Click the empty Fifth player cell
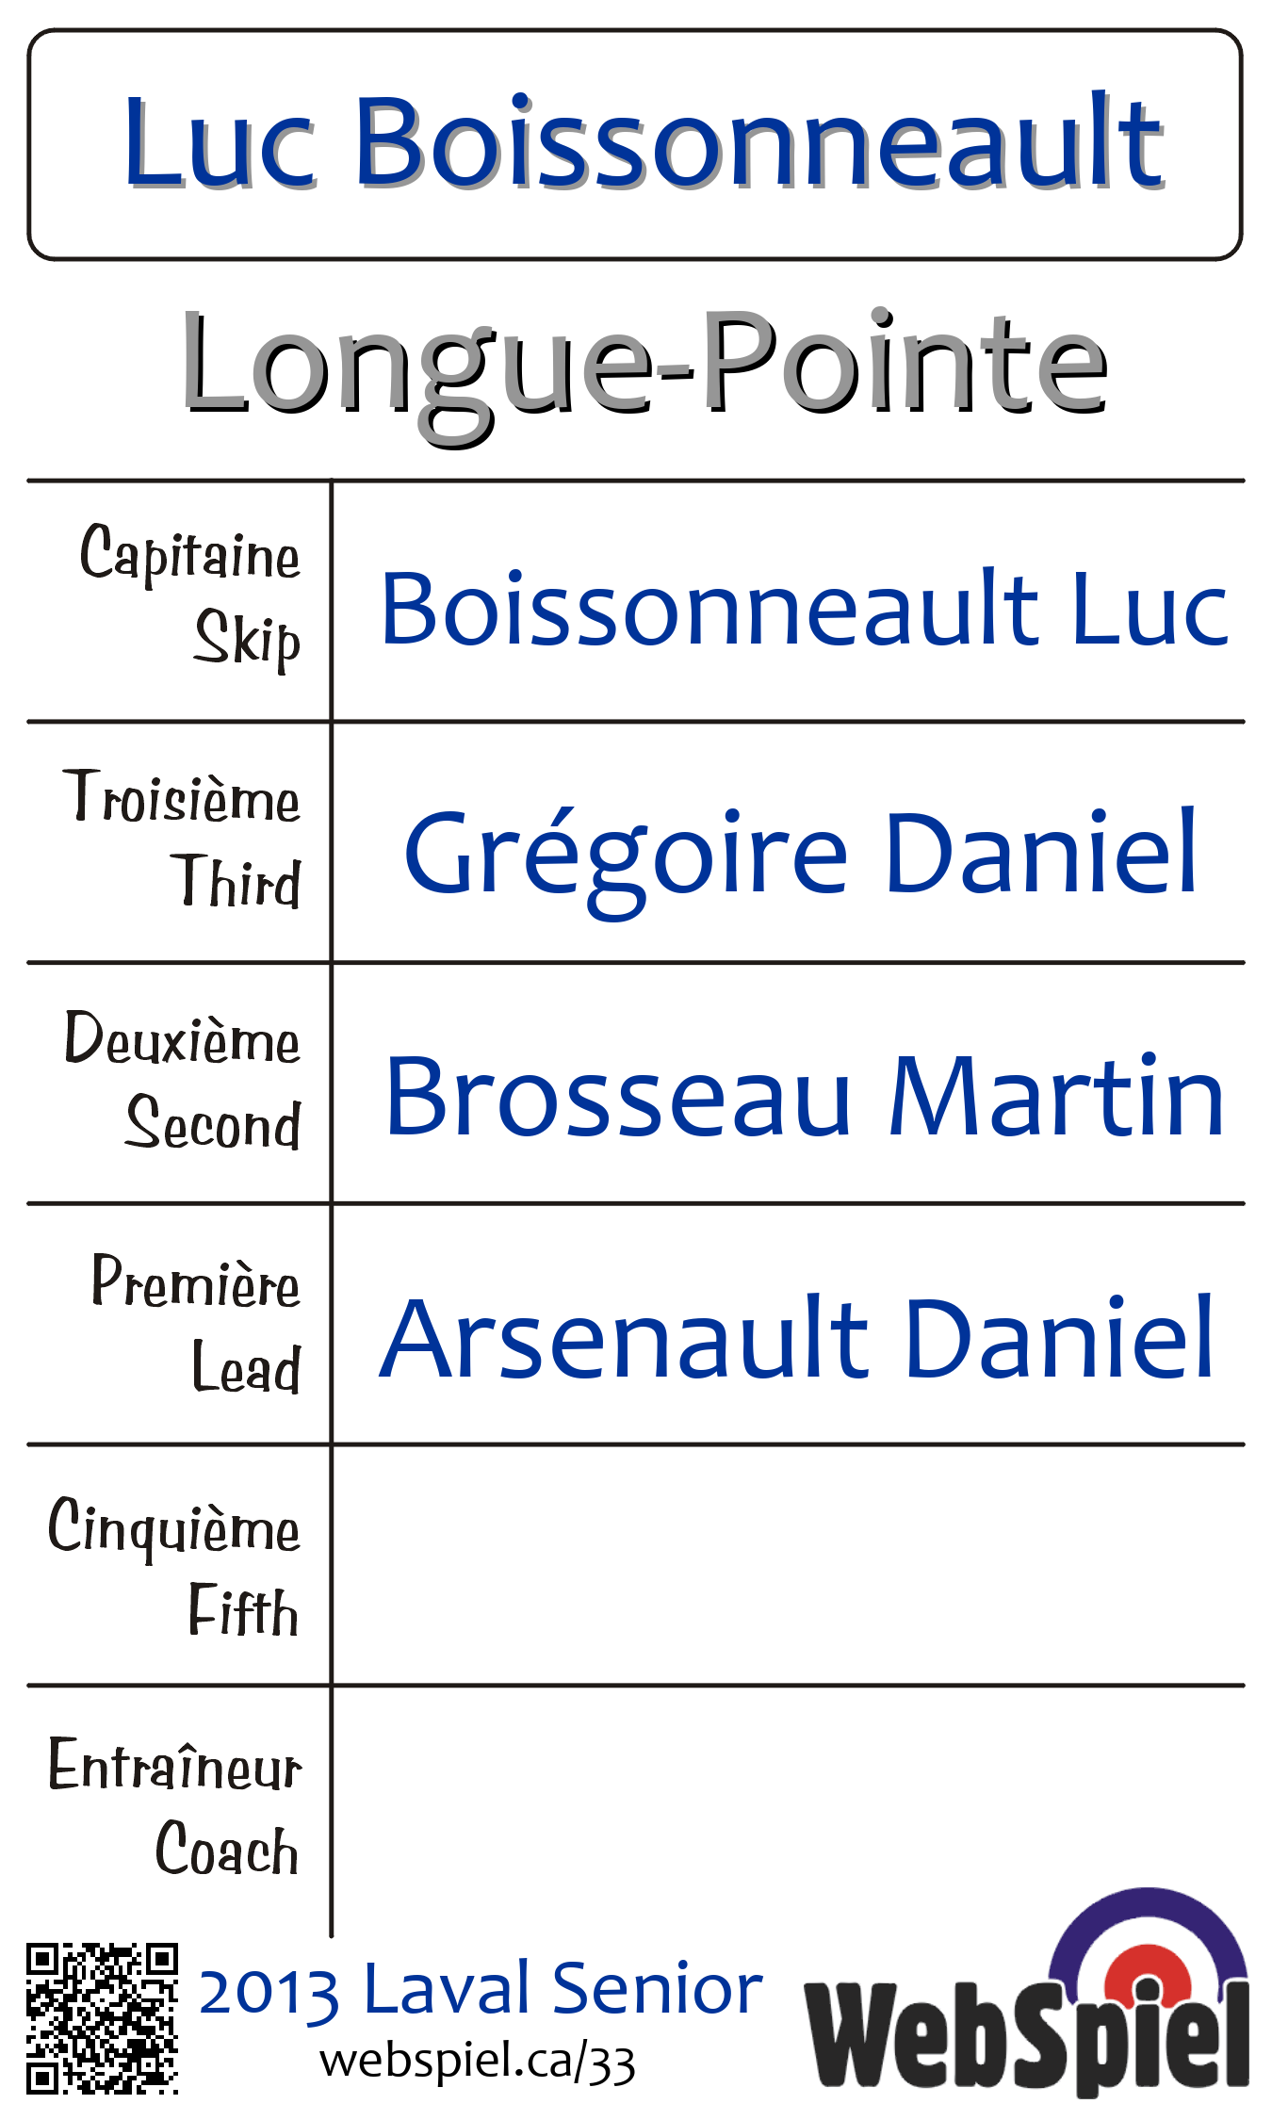Image resolution: width=1272 pixels, height=2120 pixels. pos(788,1565)
